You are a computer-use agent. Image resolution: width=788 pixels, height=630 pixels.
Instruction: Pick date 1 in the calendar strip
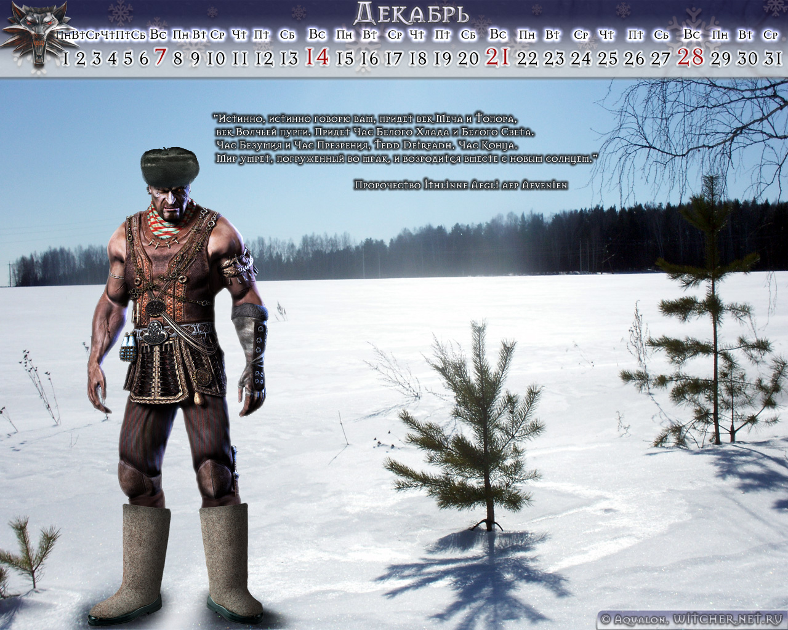pyautogui.click(x=66, y=58)
